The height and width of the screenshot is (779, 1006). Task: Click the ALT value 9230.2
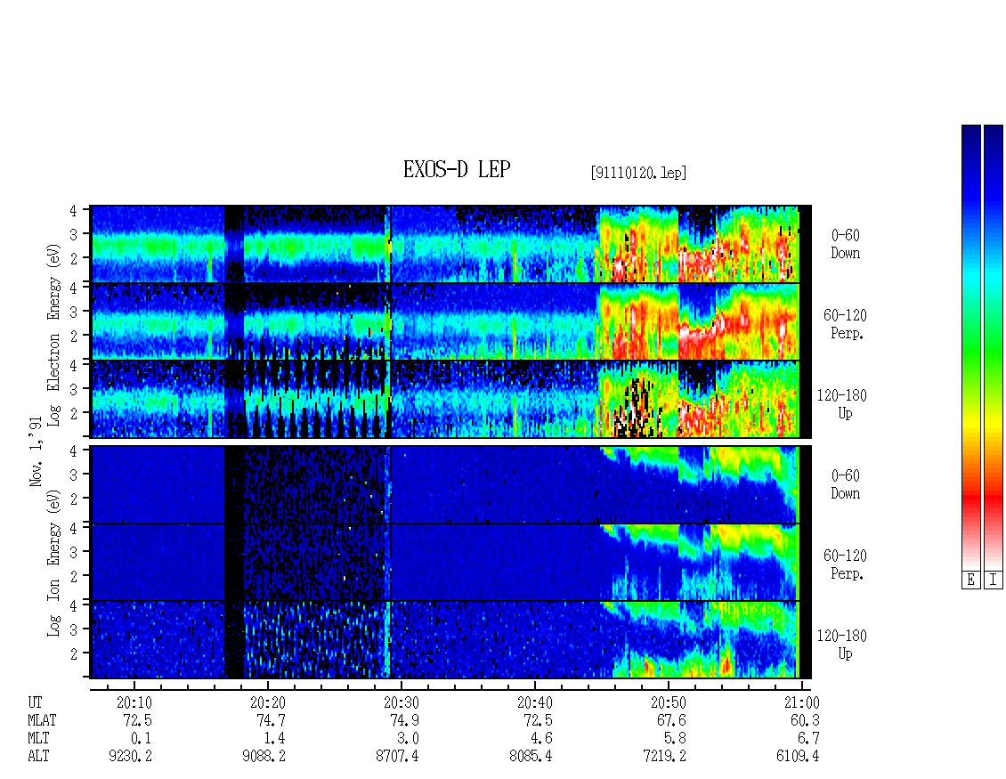(130, 757)
